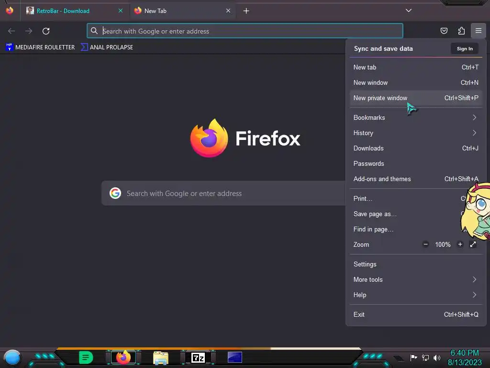
Task: Select the New Tab tab
Action: click(182, 11)
